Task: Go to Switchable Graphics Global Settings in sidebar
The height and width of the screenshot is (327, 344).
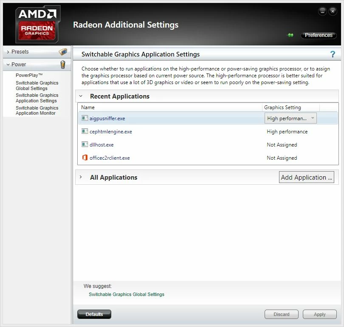Action: coord(37,85)
